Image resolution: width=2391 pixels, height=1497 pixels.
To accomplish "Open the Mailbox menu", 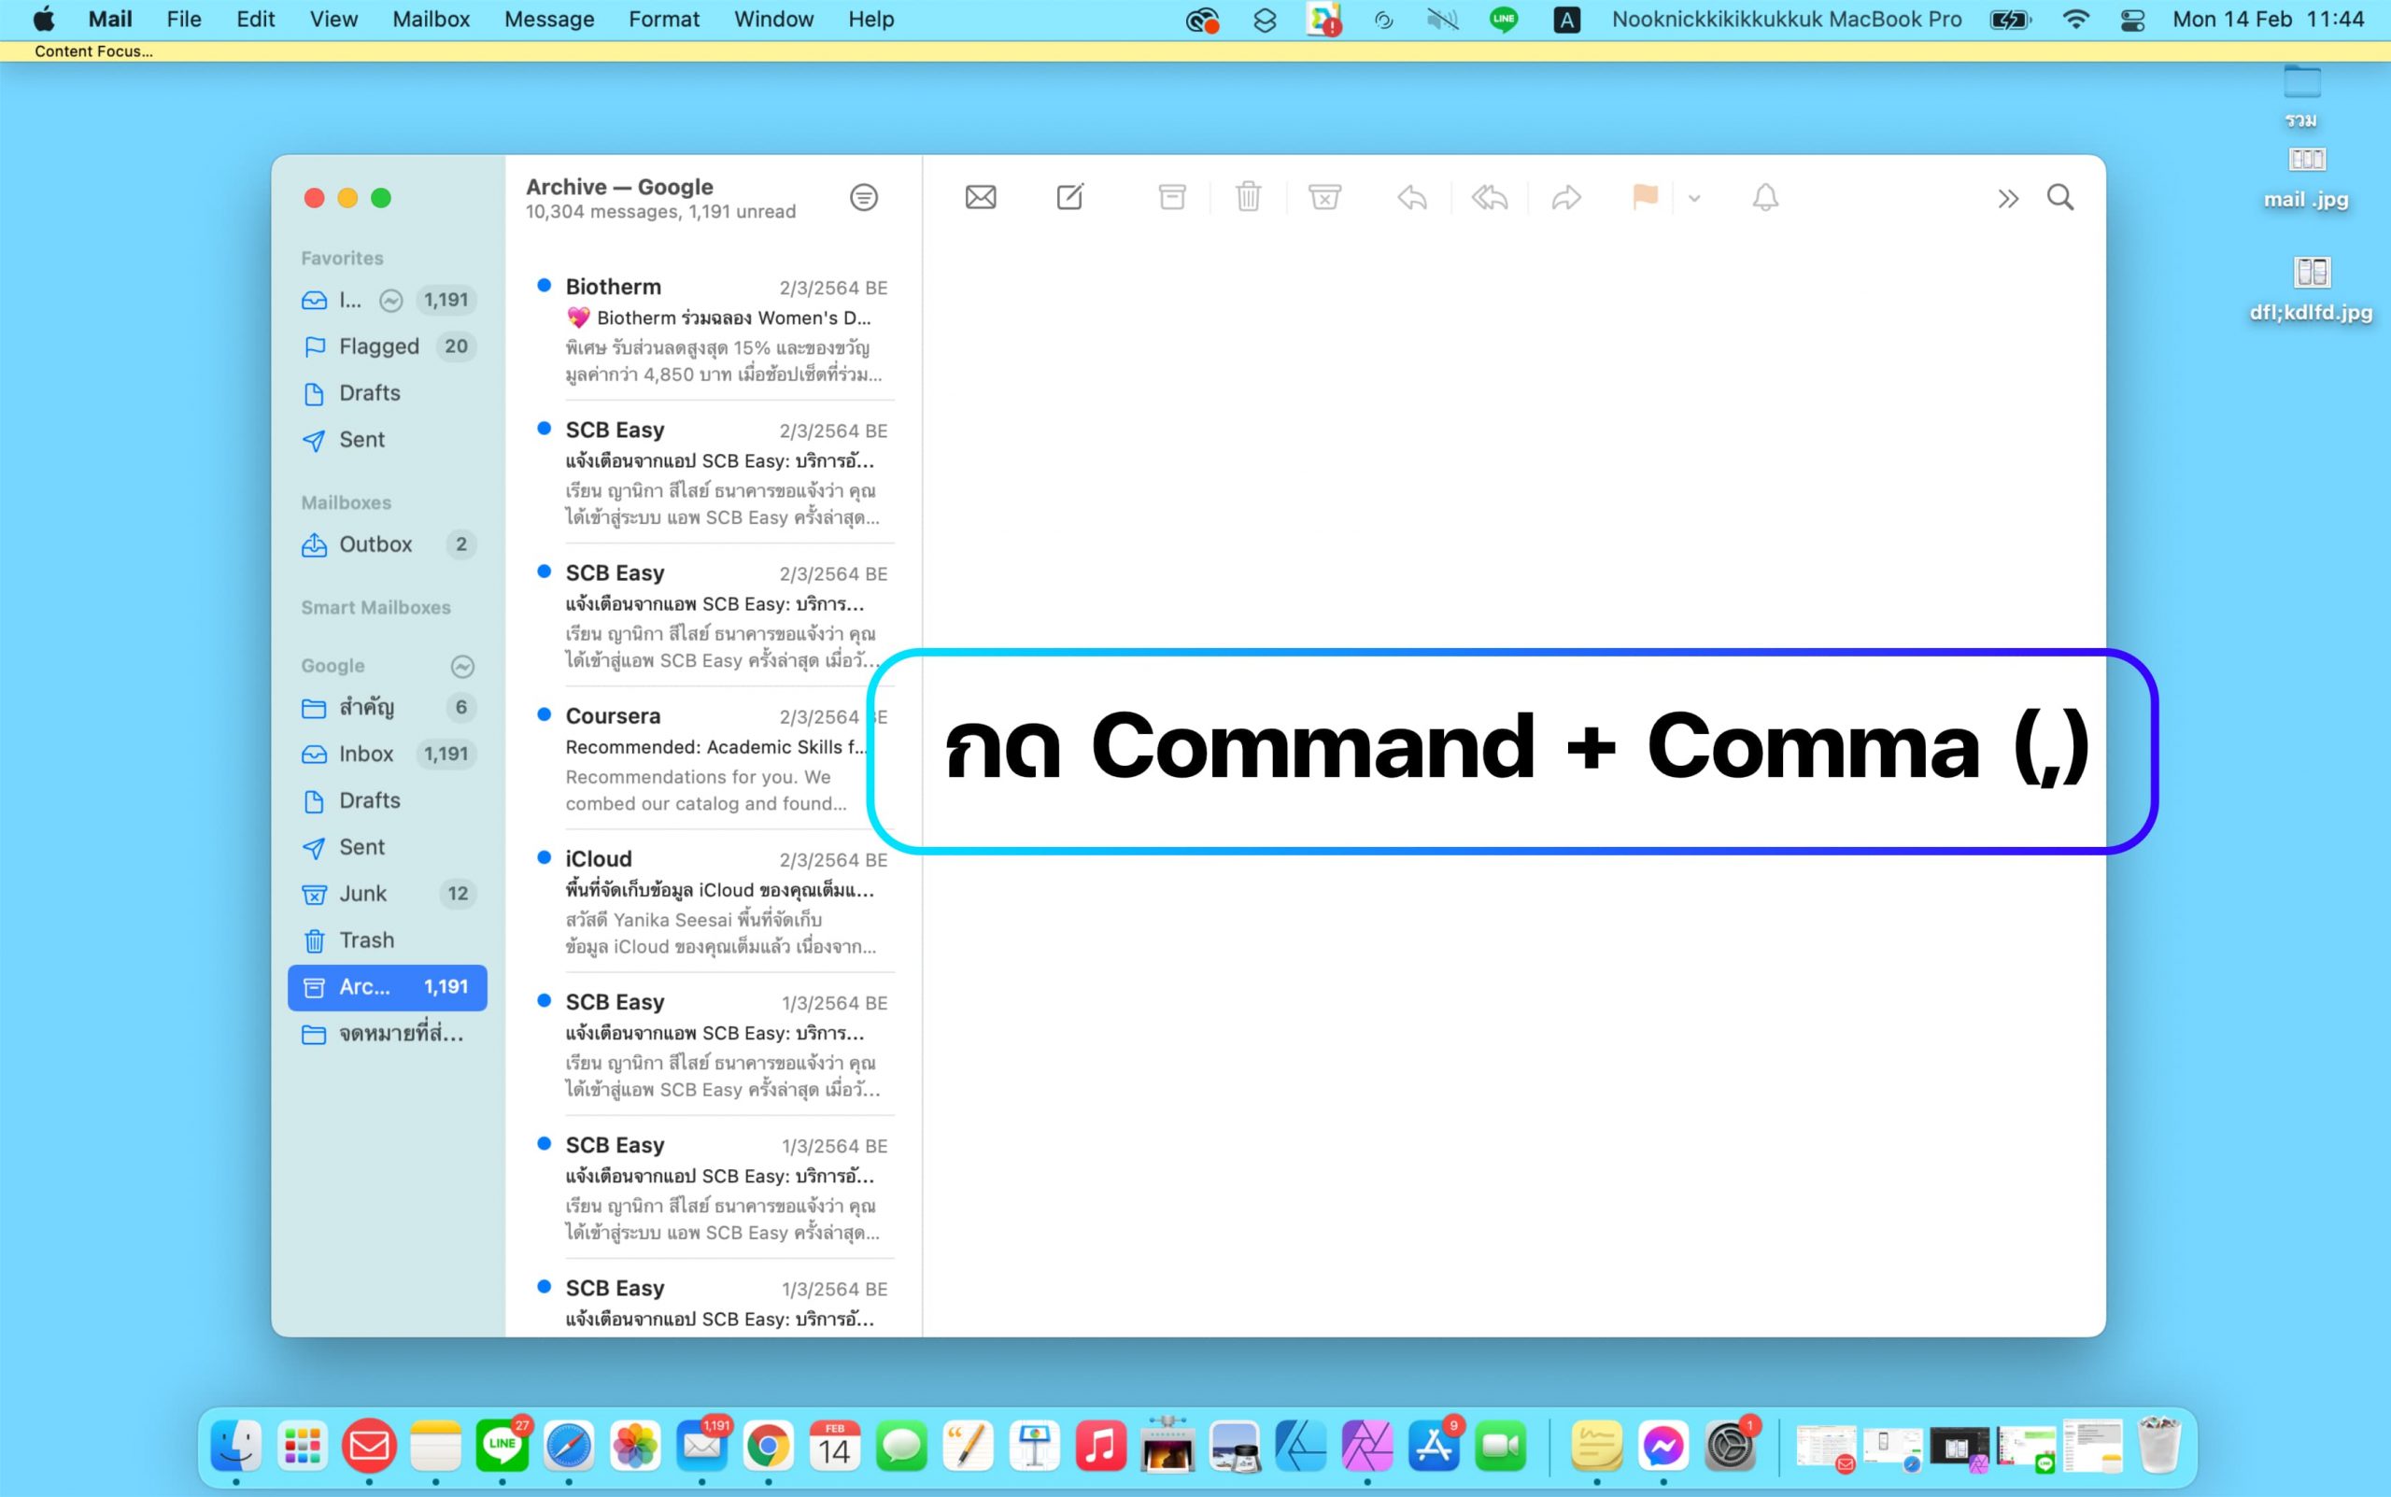I will [431, 19].
